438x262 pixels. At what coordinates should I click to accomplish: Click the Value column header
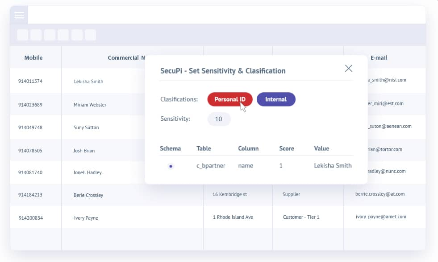pos(321,148)
